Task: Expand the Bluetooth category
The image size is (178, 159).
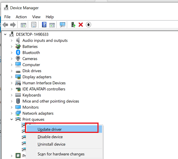Action: pyautogui.click(x=11, y=53)
